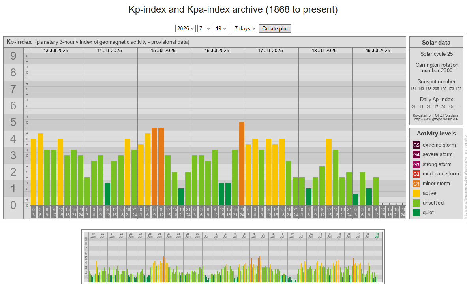The image size is (467, 284).
Task: Click the dark green 'quiet' swatch
Action: click(416, 213)
